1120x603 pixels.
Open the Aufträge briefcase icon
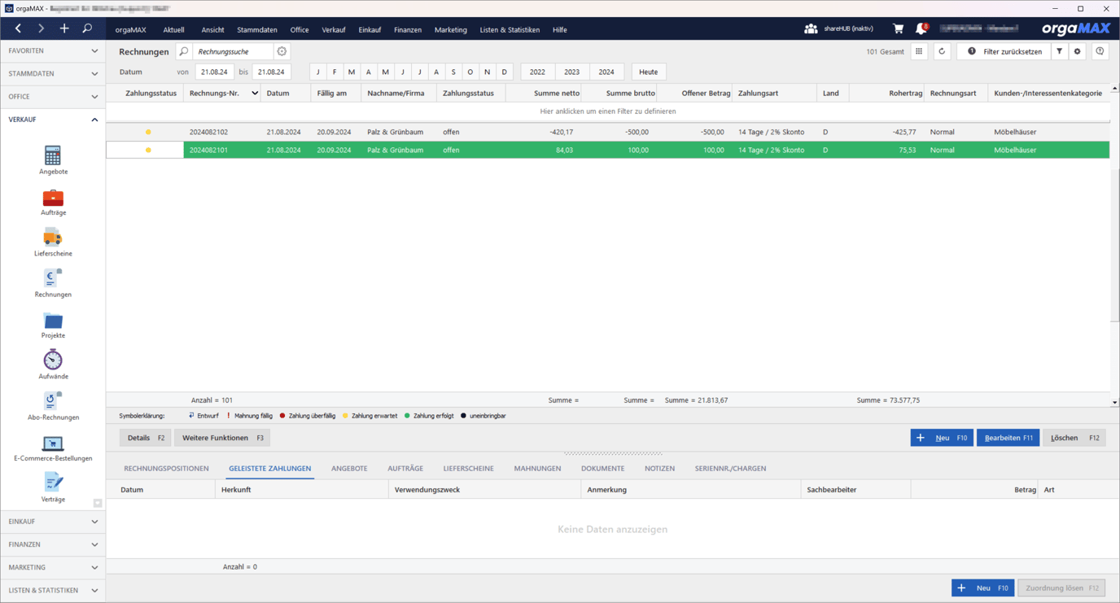(x=53, y=198)
